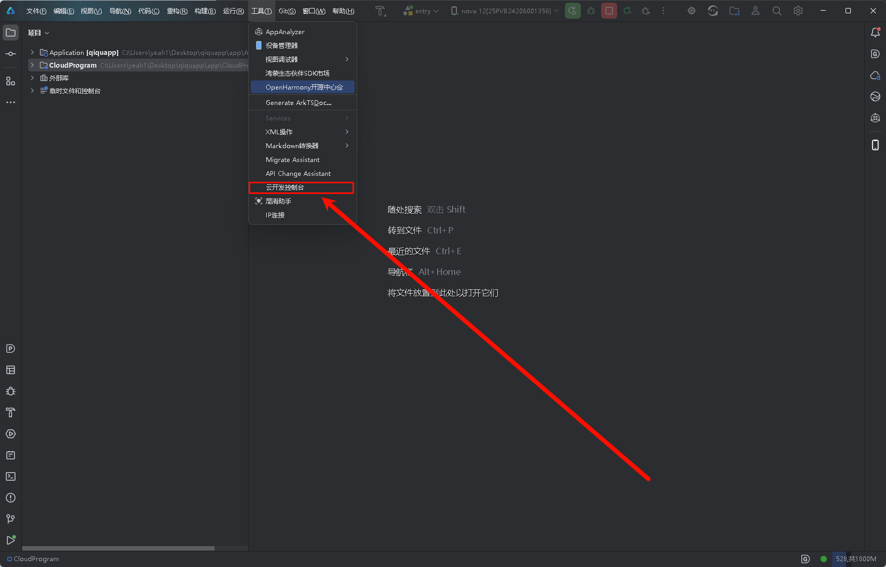This screenshot has height=567, width=886.
Task: Select OpenHarmony开源中心仓 menu entry
Action: [x=303, y=87]
